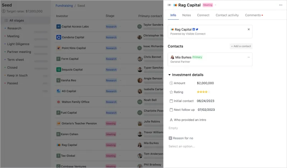The height and width of the screenshot is (168, 287).
Task: Dismiss the Visible Connect card
Action: [249, 29]
